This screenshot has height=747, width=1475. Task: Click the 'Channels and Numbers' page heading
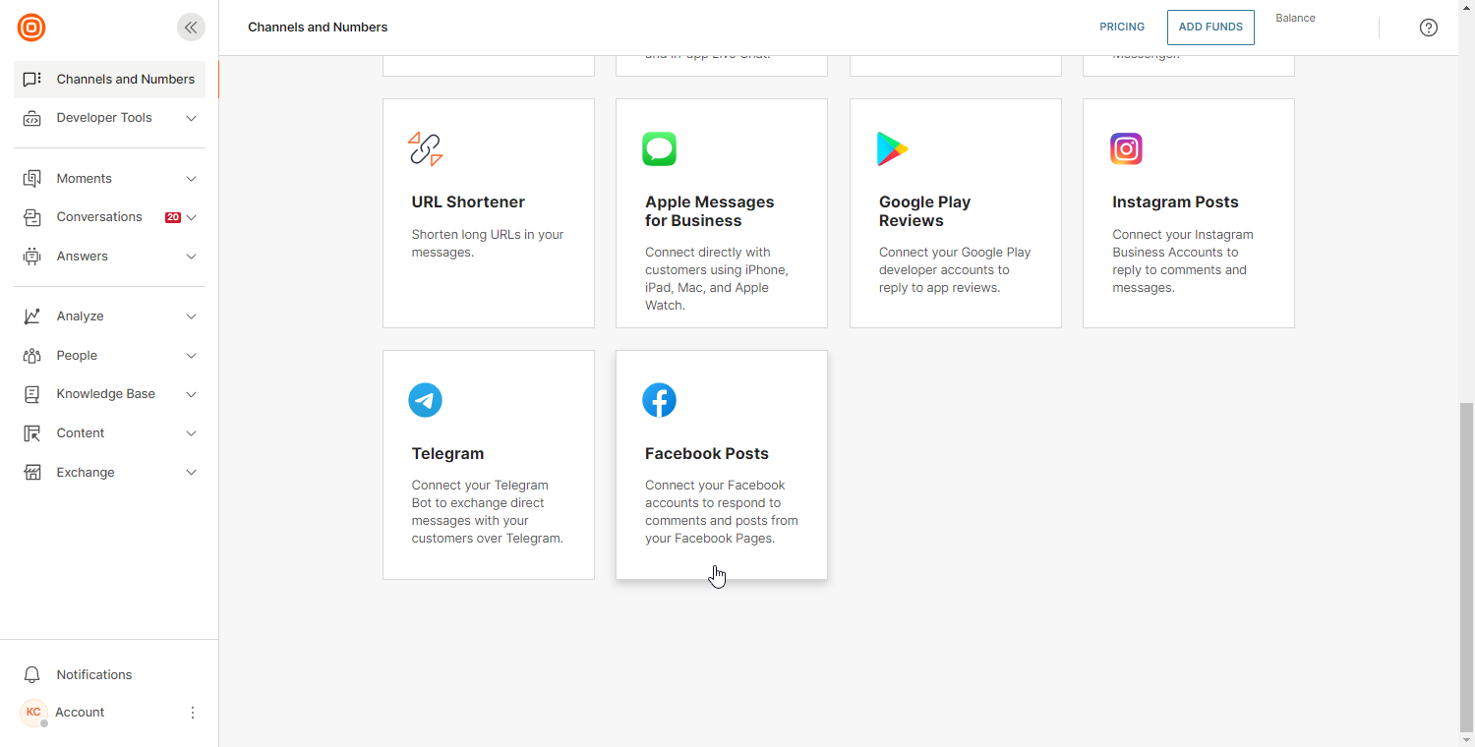click(x=318, y=28)
